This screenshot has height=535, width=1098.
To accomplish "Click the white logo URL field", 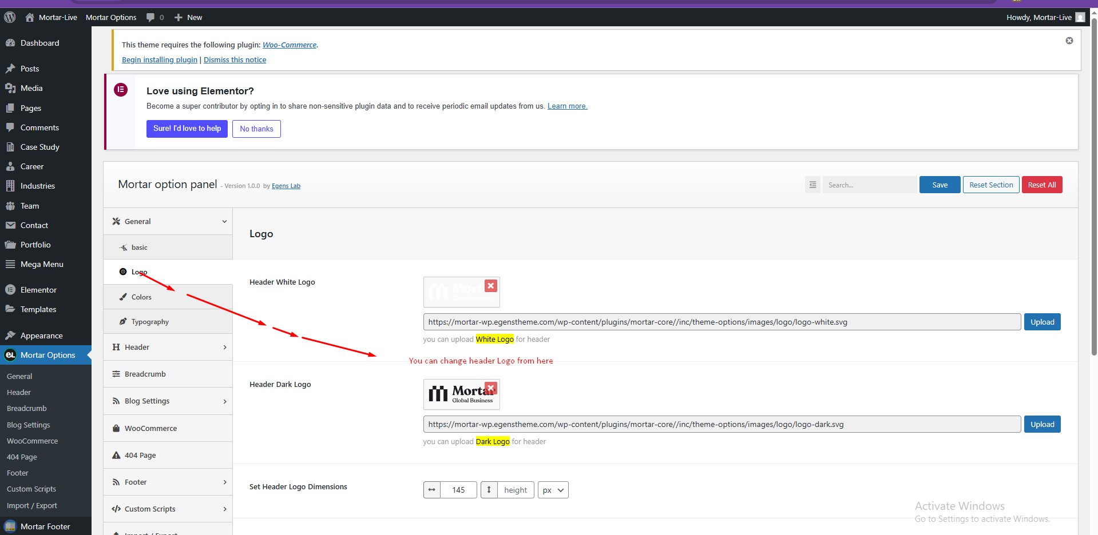I will 722,322.
